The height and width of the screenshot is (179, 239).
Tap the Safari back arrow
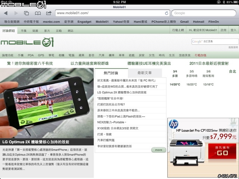click(x=6, y=13)
